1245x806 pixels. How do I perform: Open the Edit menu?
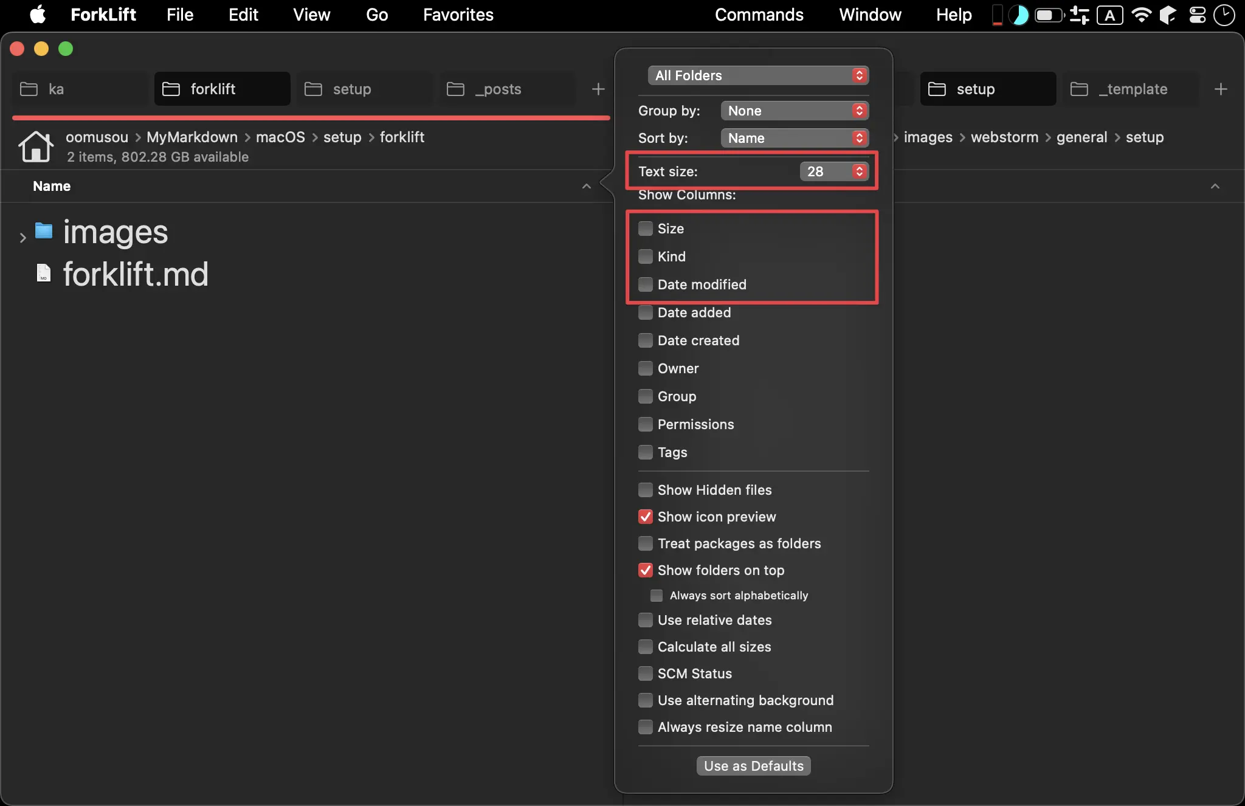(x=243, y=15)
